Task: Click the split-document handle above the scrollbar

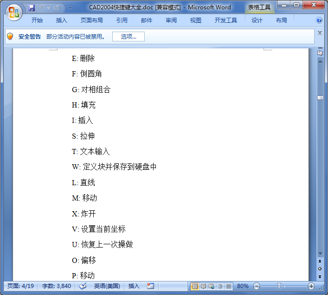Action: point(320,48)
